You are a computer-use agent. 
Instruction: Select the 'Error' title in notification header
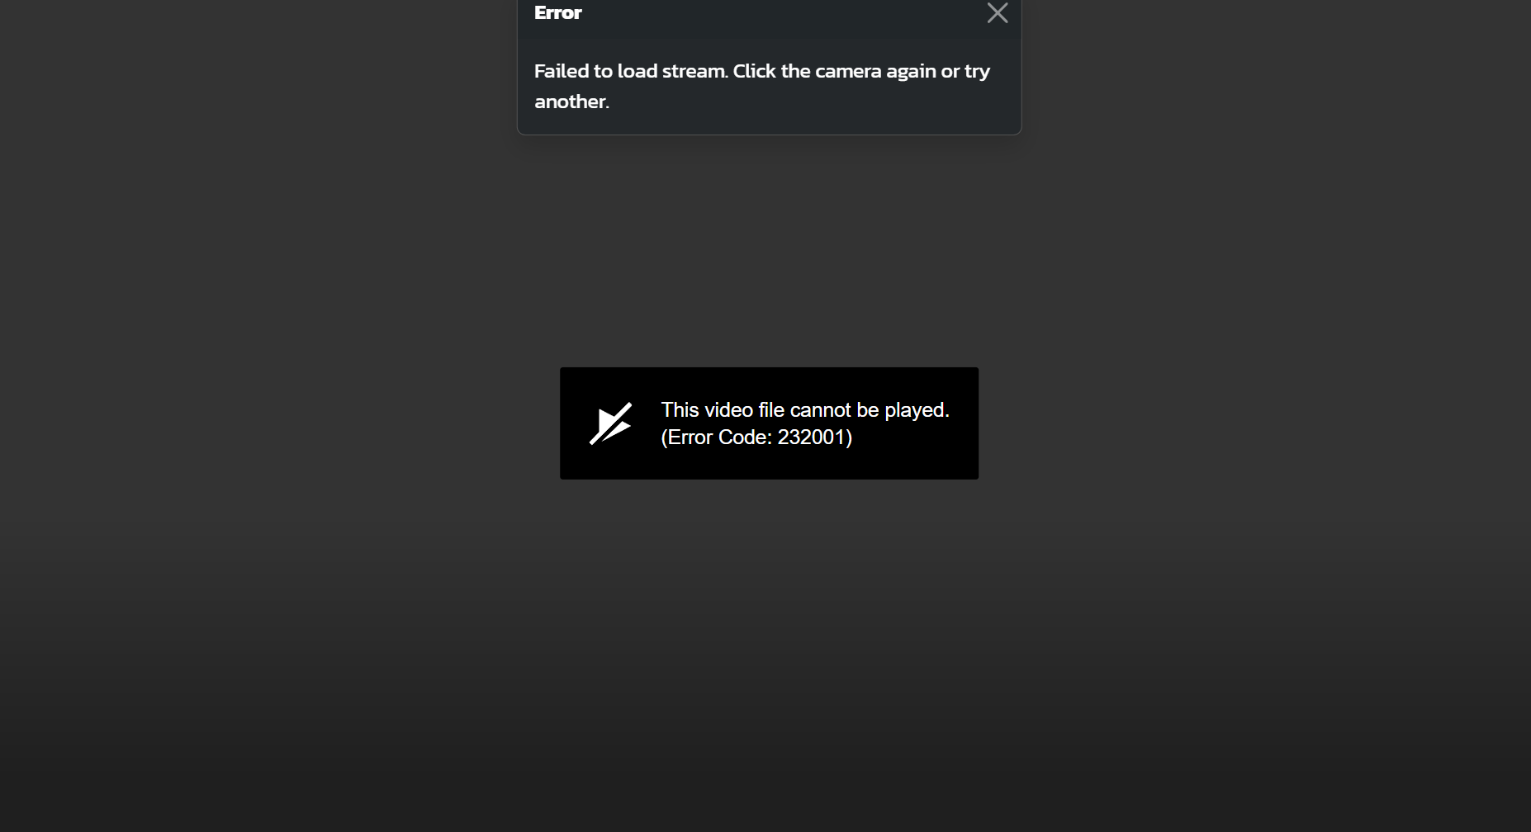pos(558,12)
